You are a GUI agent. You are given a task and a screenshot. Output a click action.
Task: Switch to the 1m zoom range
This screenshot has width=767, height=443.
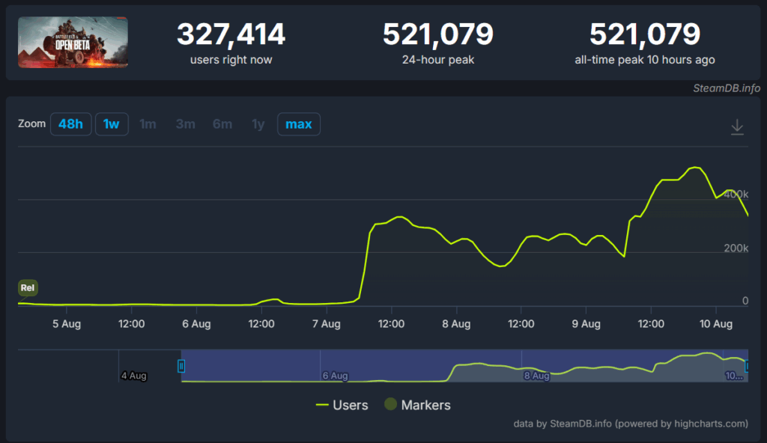[x=148, y=124]
